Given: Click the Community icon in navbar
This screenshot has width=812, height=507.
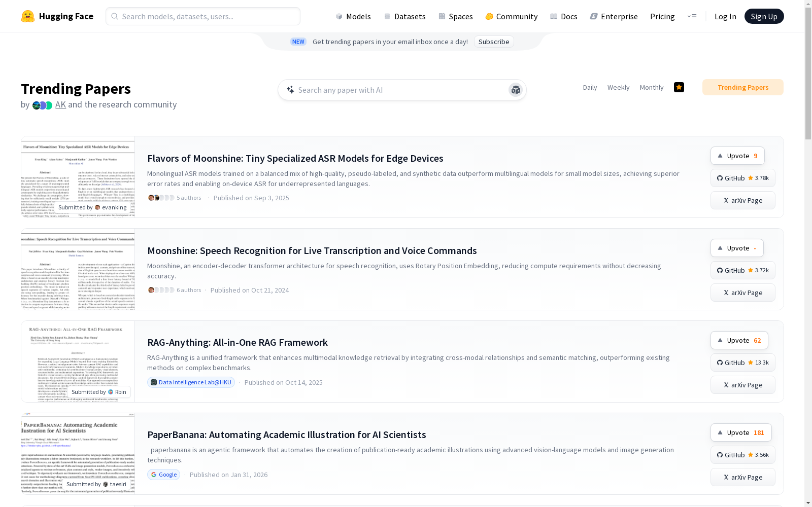Looking at the screenshot, I should (x=489, y=16).
